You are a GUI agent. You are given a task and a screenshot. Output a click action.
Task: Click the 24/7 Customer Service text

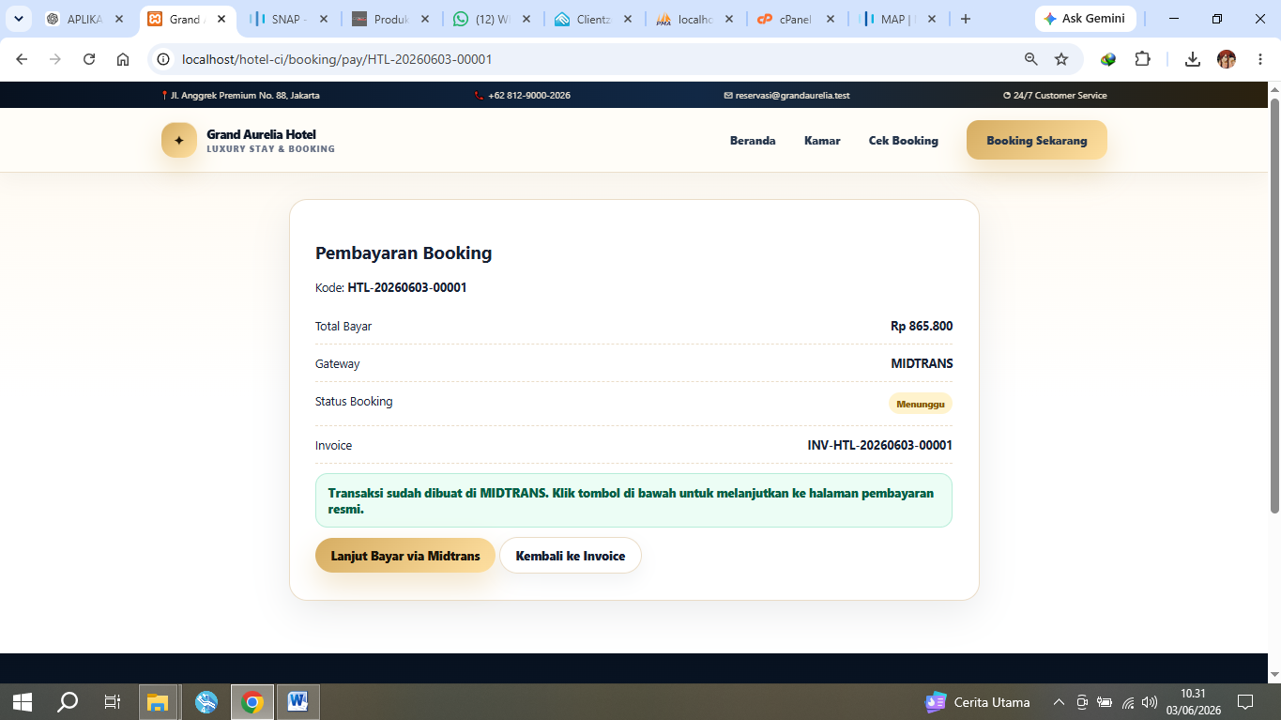coord(1060,95)
